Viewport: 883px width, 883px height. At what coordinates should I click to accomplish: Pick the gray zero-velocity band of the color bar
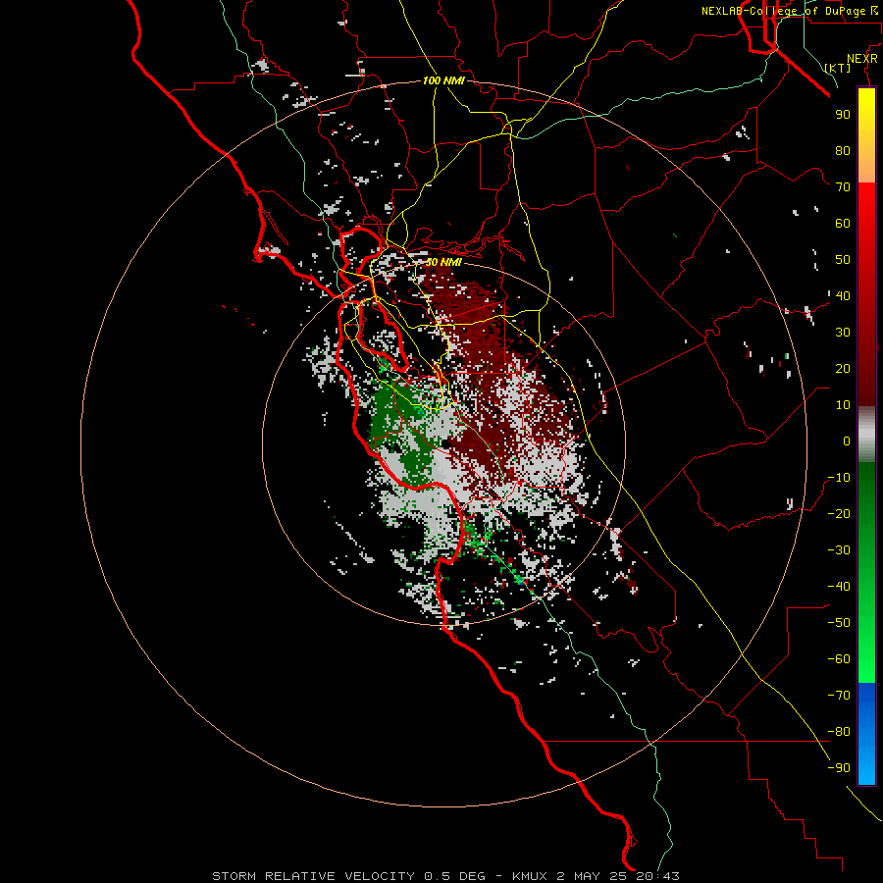point(866,435)
